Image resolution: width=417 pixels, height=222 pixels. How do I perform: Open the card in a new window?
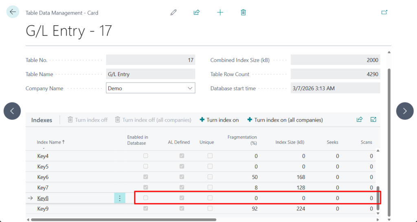click(384, 12)
